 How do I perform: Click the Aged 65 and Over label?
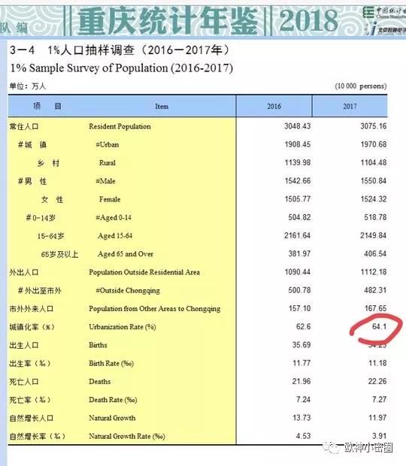126,254
